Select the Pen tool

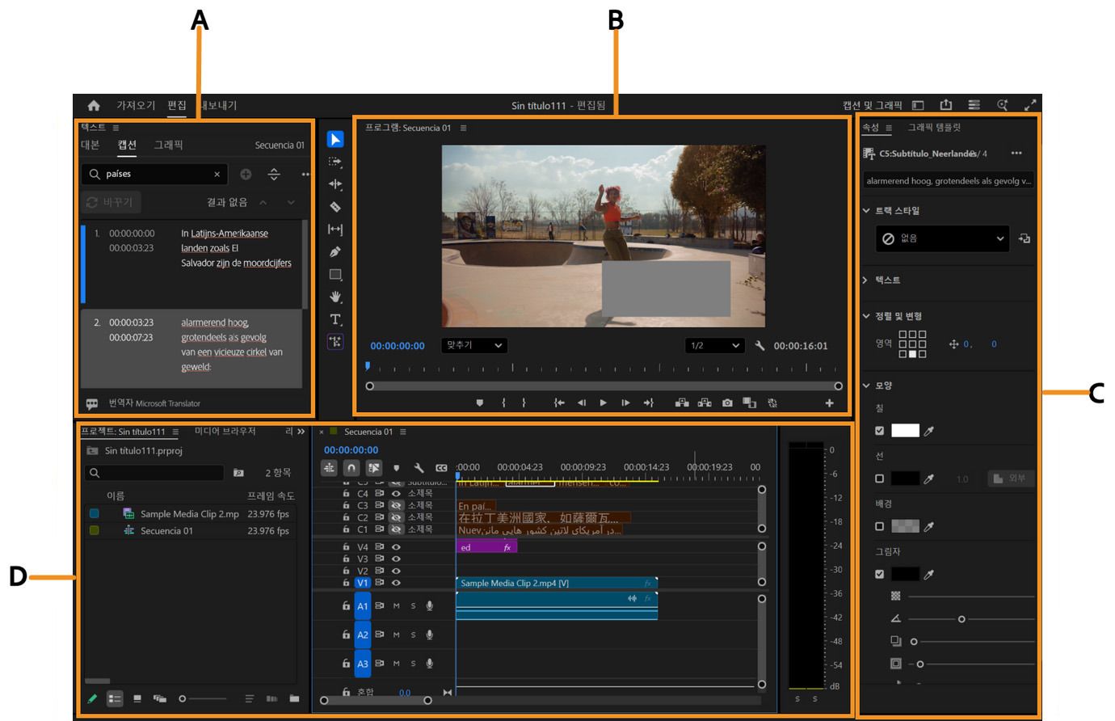pos(335,252)
